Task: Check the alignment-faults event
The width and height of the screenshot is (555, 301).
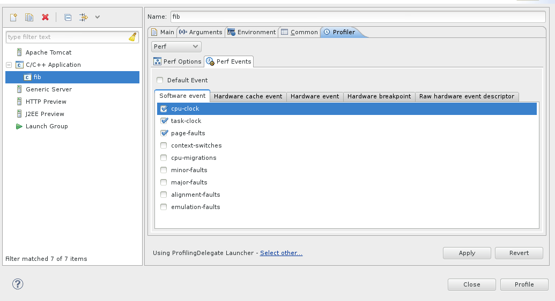Action: tap(164, 195)
